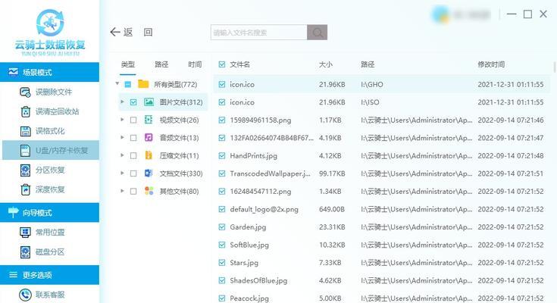Image resolution: width=557 pixels, height=303 pixels.
Task: Expand the 音频文件 tree node arrow
Action: click(122, 137)
